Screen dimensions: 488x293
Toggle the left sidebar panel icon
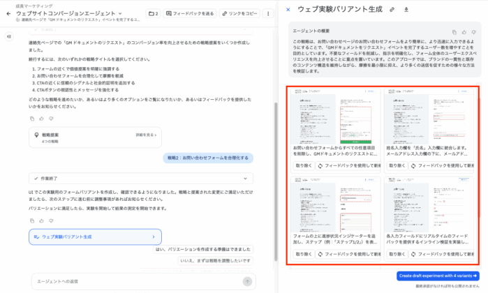point(8,36)
